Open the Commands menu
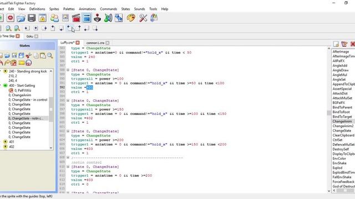 point(109,9)
